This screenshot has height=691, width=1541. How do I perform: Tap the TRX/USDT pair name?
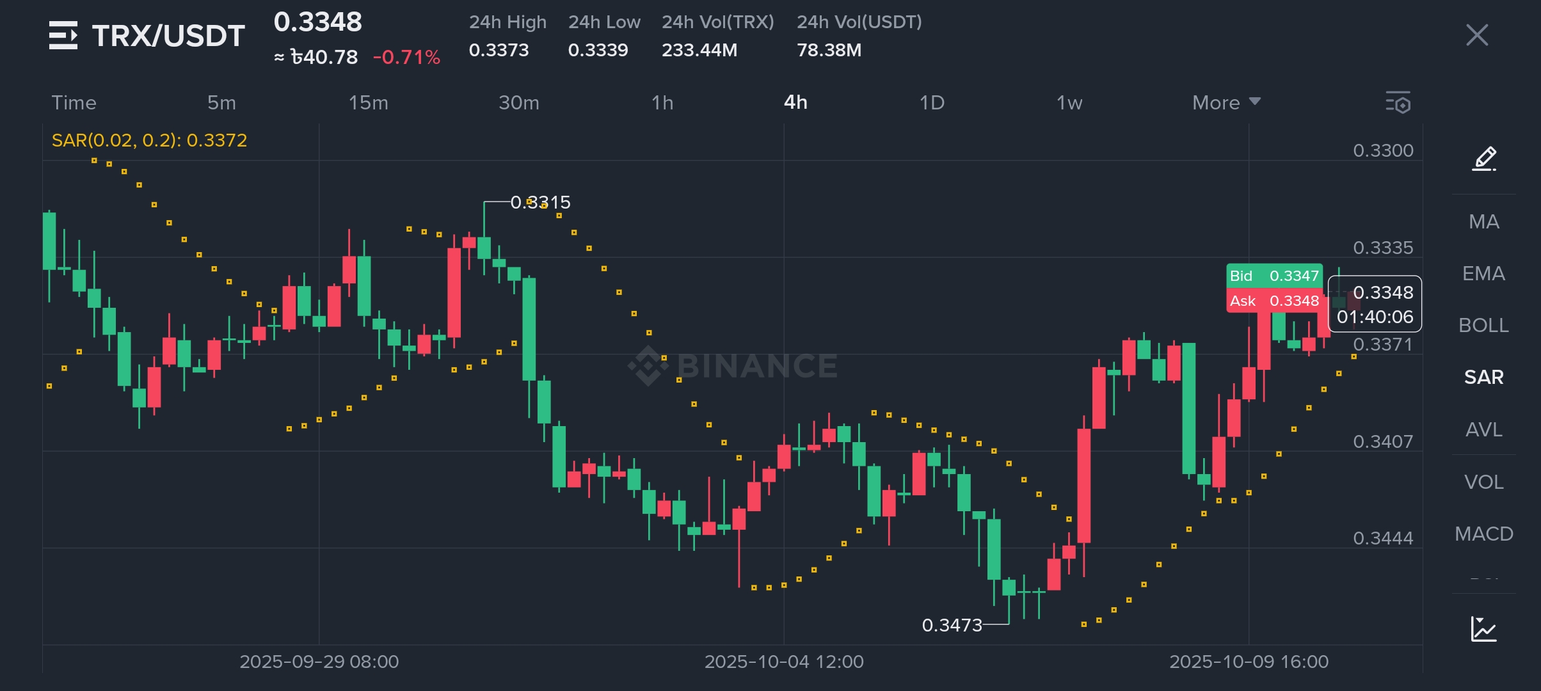168,36
